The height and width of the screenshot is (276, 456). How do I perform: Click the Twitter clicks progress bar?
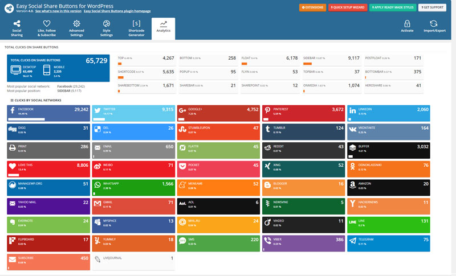click(99, 119)
